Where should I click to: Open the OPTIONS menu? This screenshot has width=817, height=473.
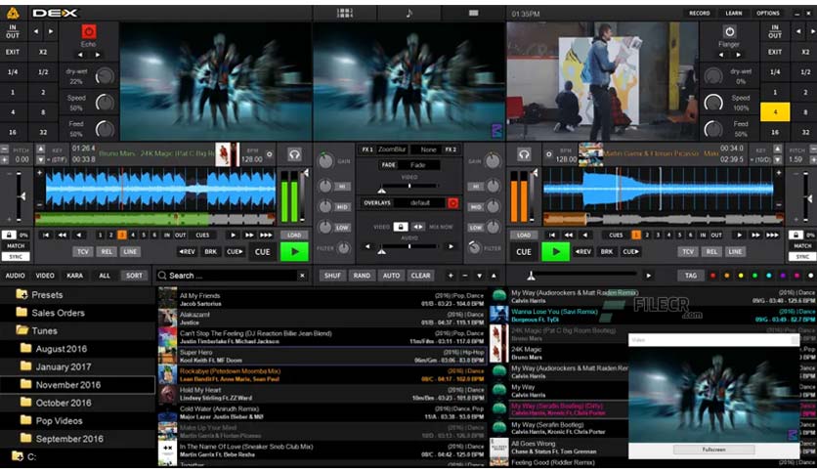768,13
